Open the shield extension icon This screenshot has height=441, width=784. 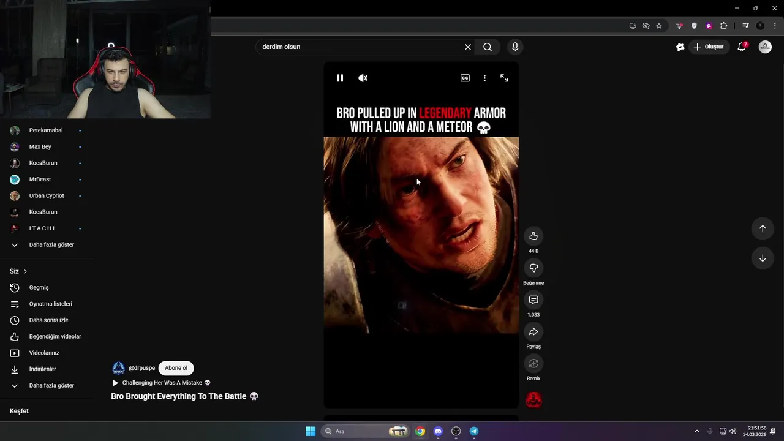click(694, 26)
